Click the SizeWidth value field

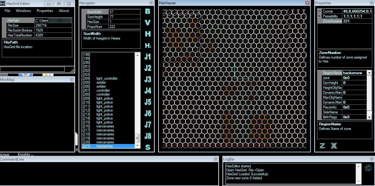[x=124, y=12]
